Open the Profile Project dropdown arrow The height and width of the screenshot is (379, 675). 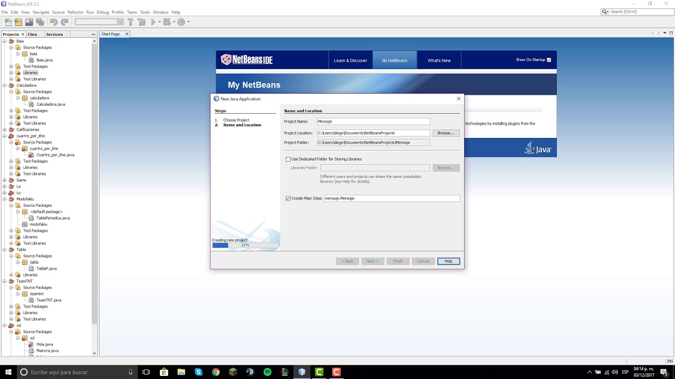tap(188, 22)
